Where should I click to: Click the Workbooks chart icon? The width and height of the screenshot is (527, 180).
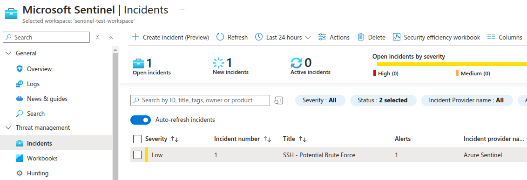(20, 158)
